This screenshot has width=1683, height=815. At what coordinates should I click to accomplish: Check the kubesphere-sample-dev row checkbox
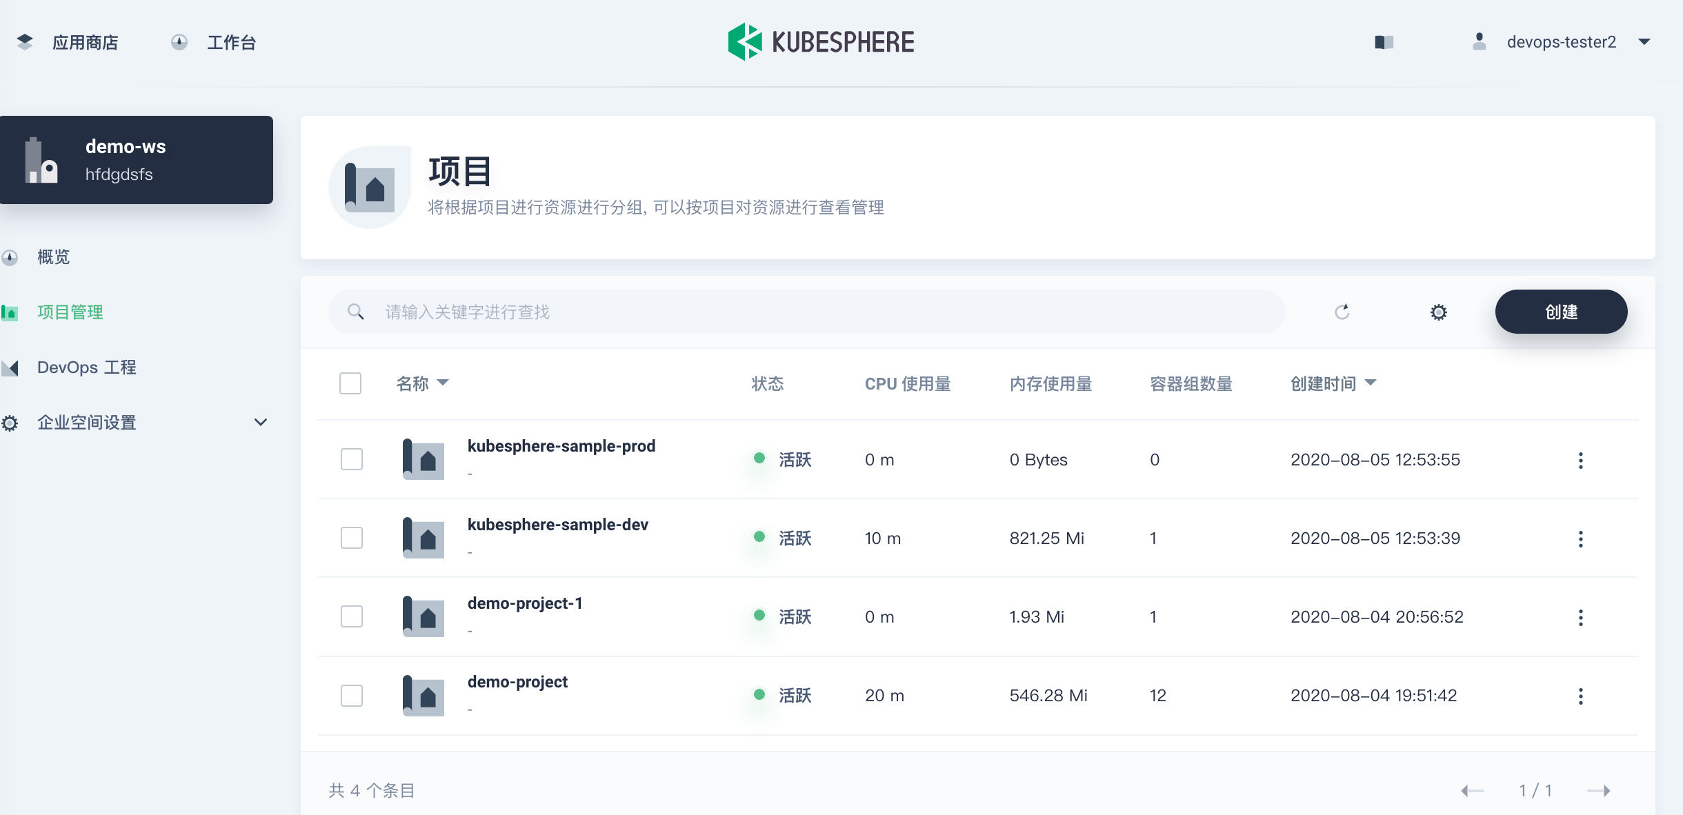click(352, 538)
